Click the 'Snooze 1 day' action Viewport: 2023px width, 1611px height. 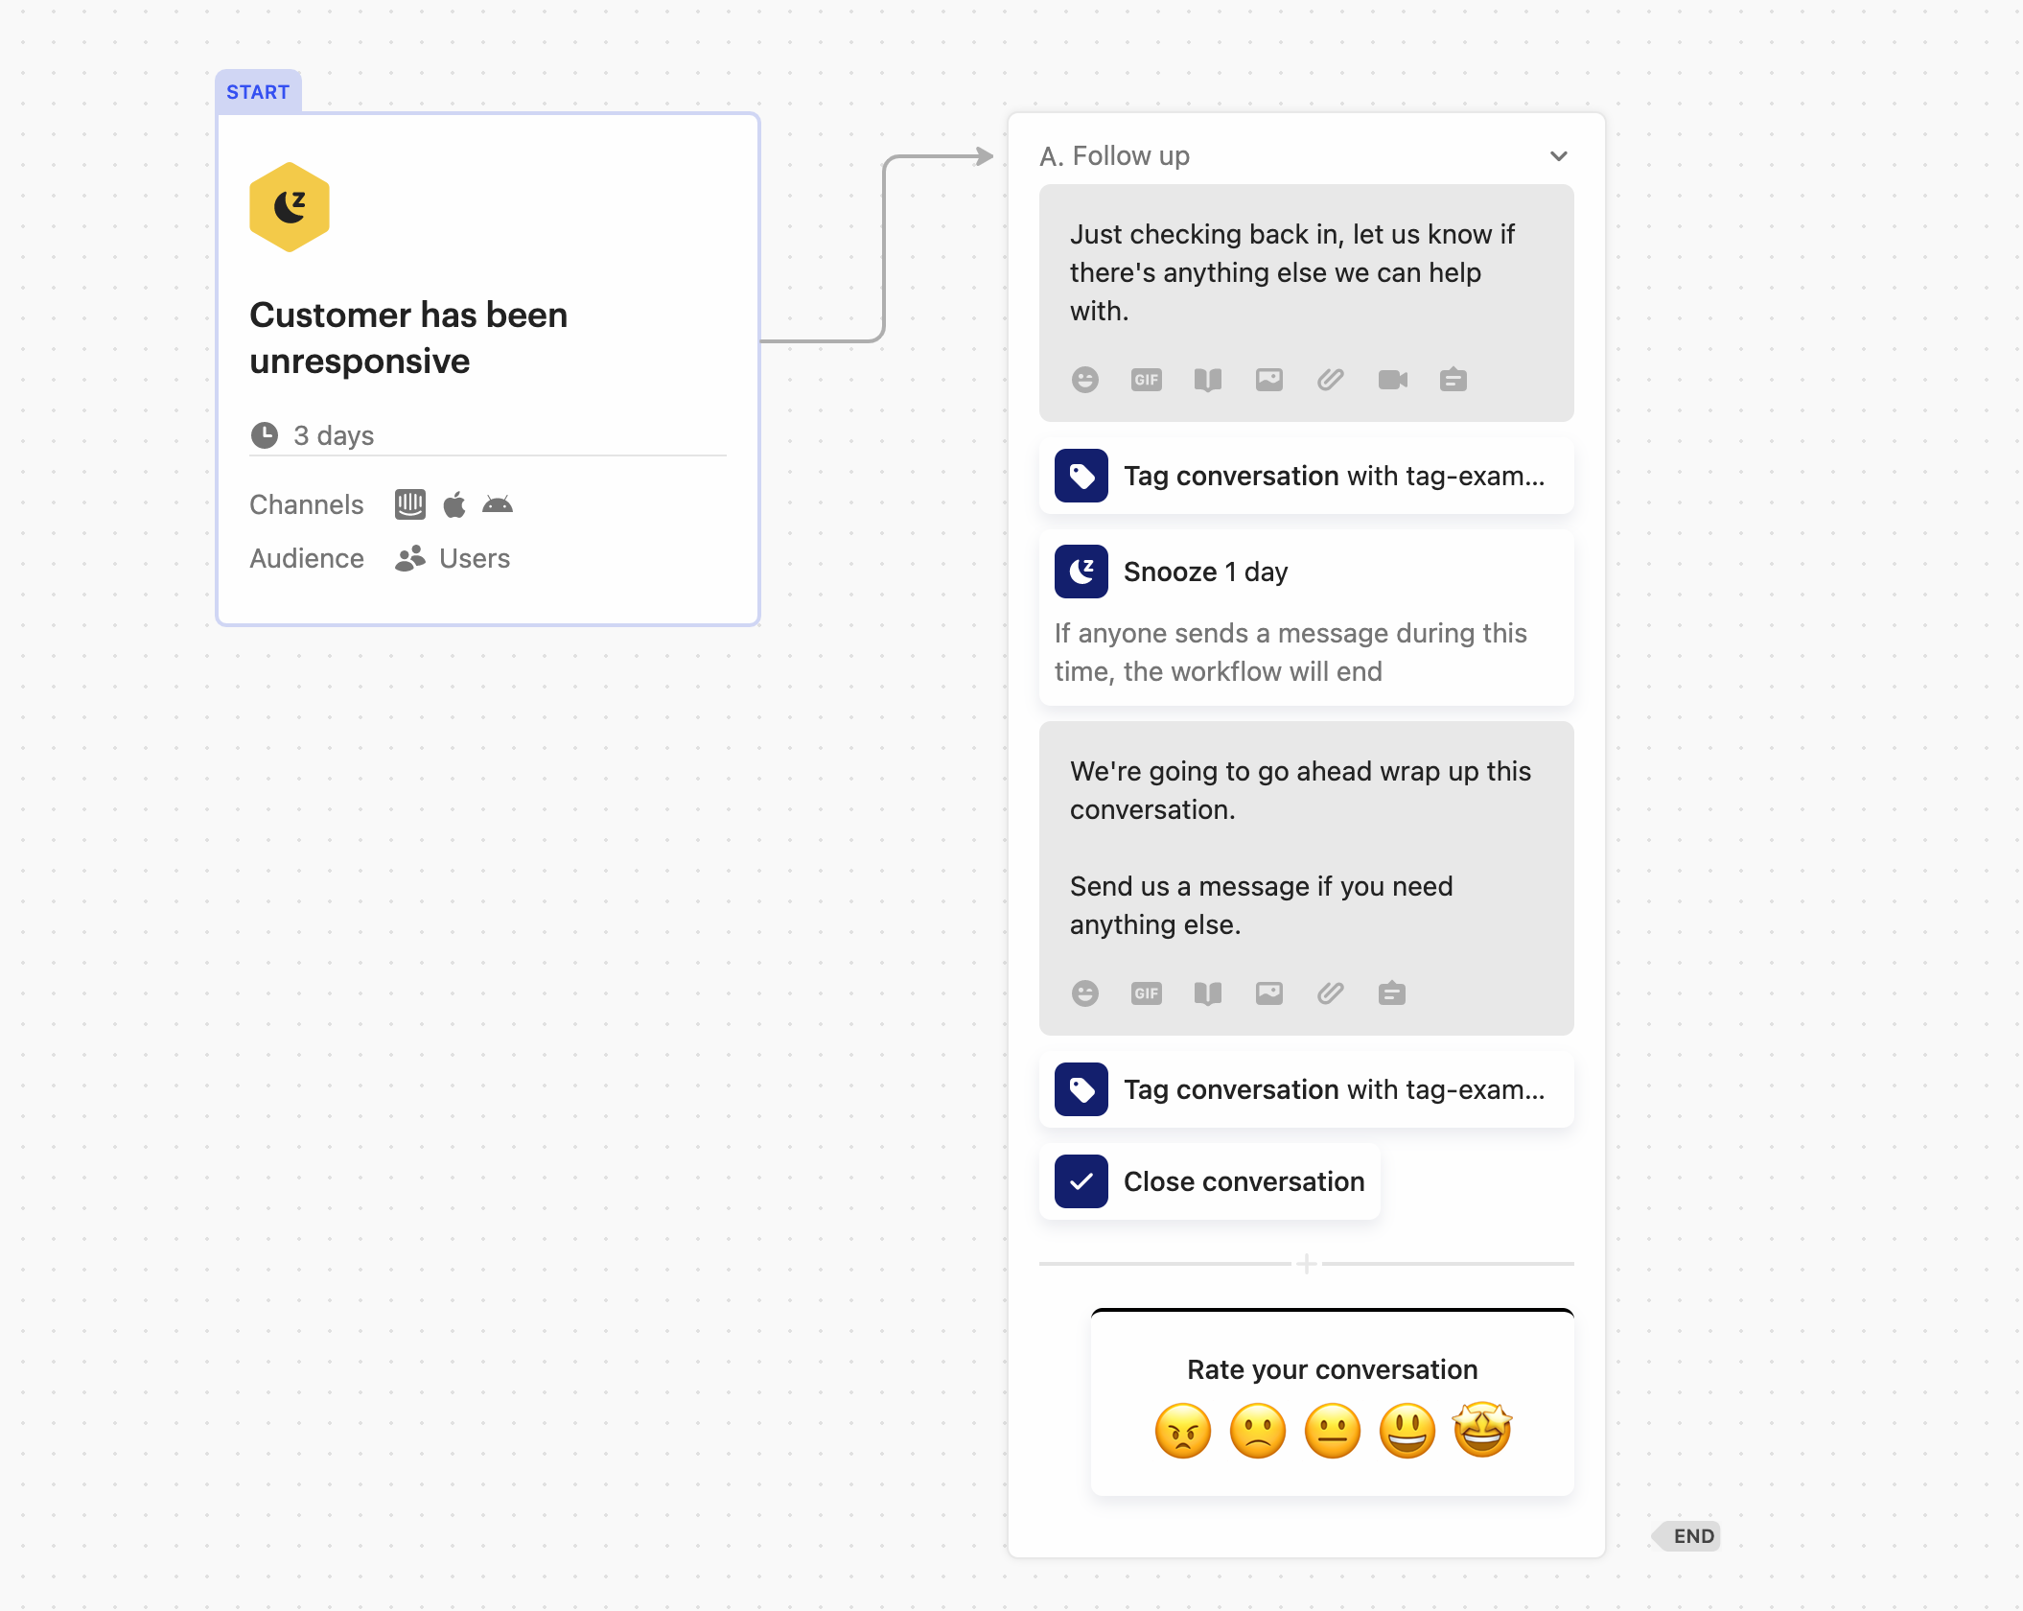pos(1206,571)
